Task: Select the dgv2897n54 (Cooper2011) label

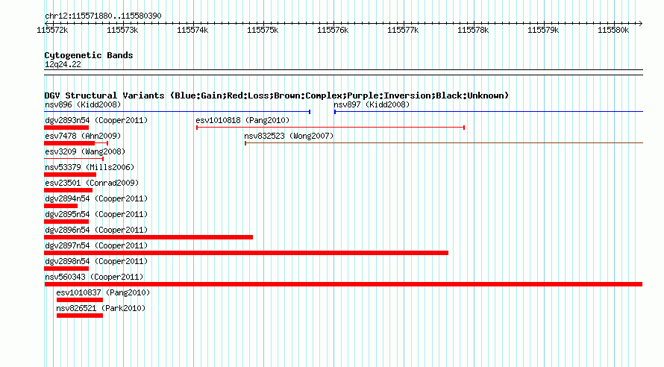Action: [x=96, y=245]
